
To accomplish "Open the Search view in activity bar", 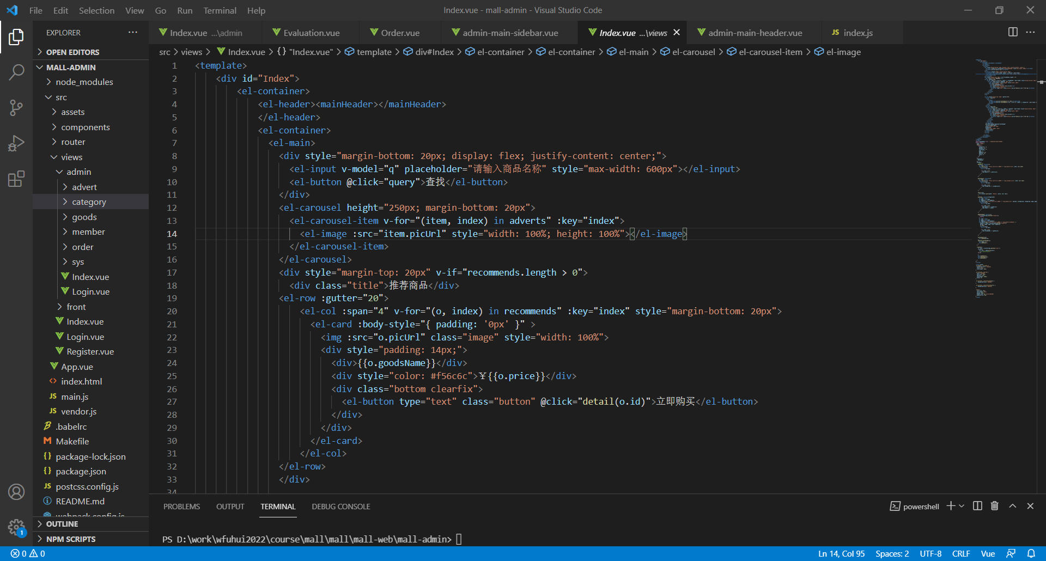I will click(x=16, y=72).
